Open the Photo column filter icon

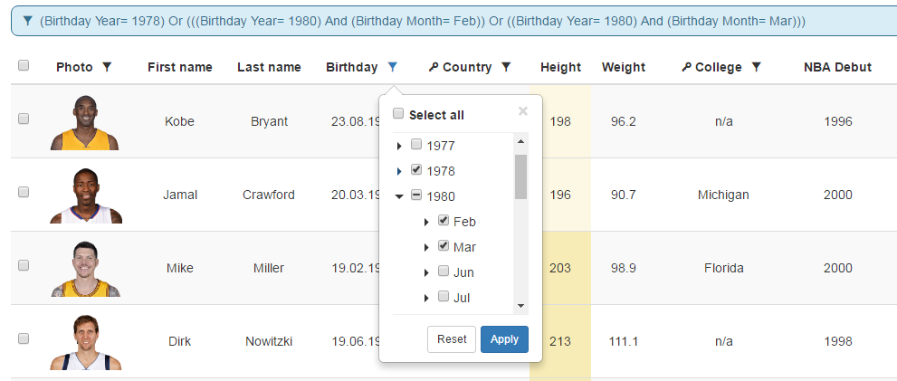(107, 67)
